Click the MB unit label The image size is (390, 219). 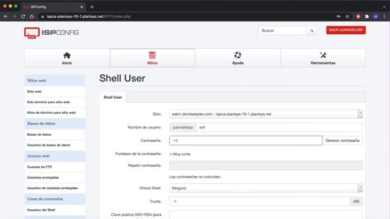point(356,201)
